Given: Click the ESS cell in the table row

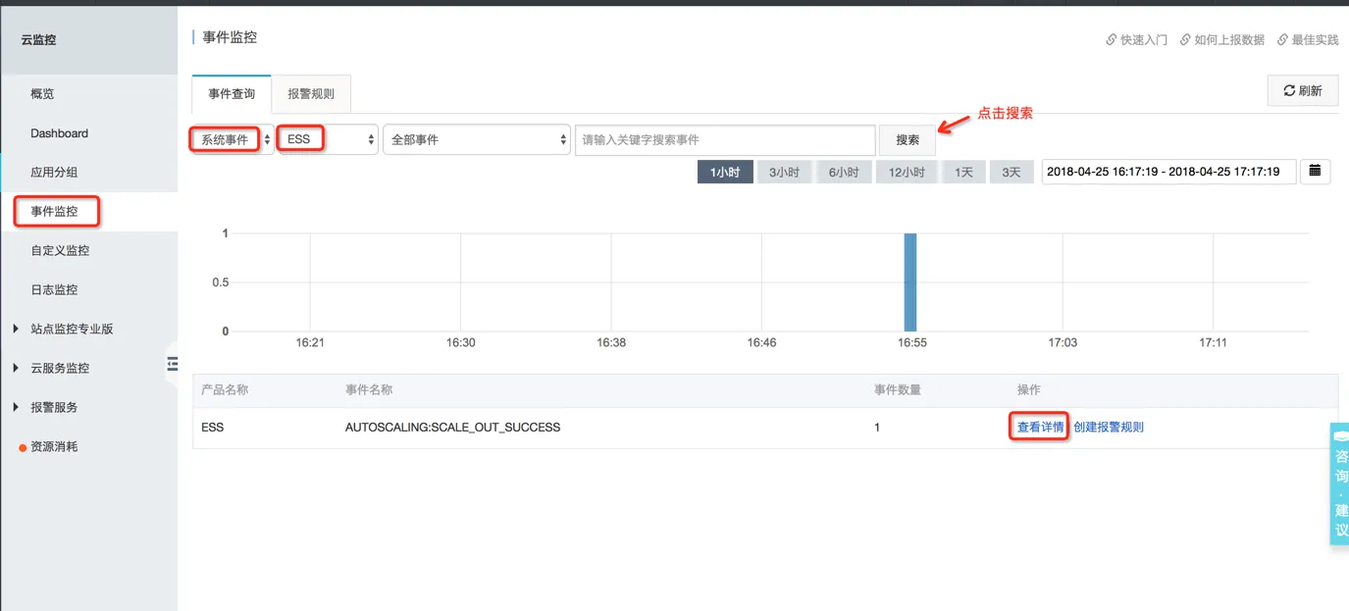Looking at the screenshot, I should 212,428.
